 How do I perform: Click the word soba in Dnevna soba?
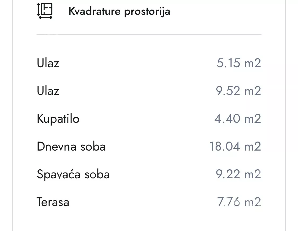pos(93,147)
